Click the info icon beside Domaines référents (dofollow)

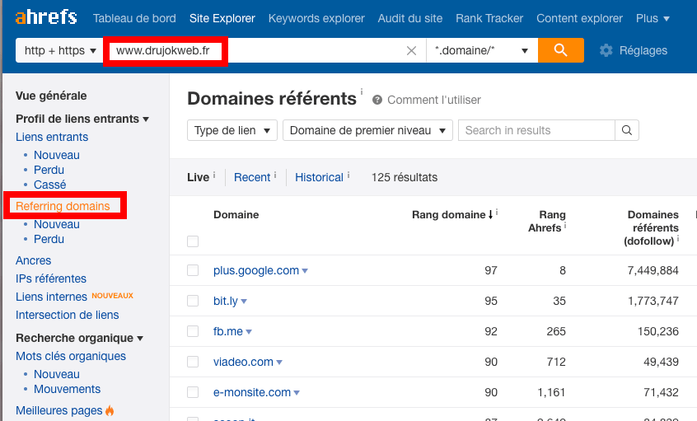(678, 239)
